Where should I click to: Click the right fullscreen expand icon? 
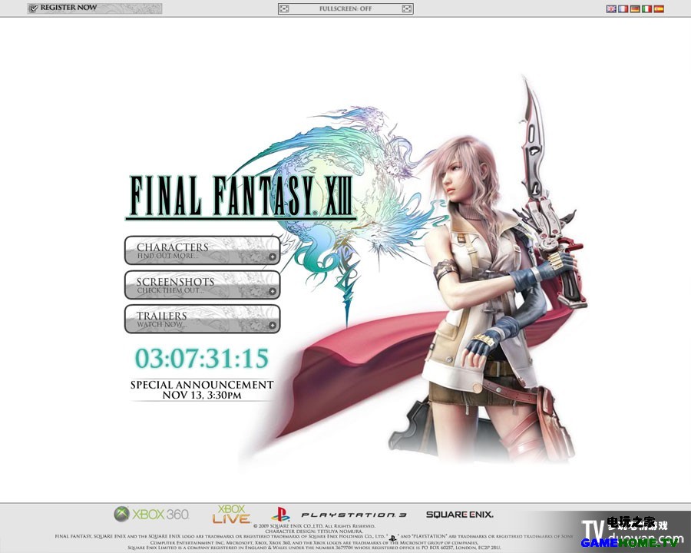point(407,8)
